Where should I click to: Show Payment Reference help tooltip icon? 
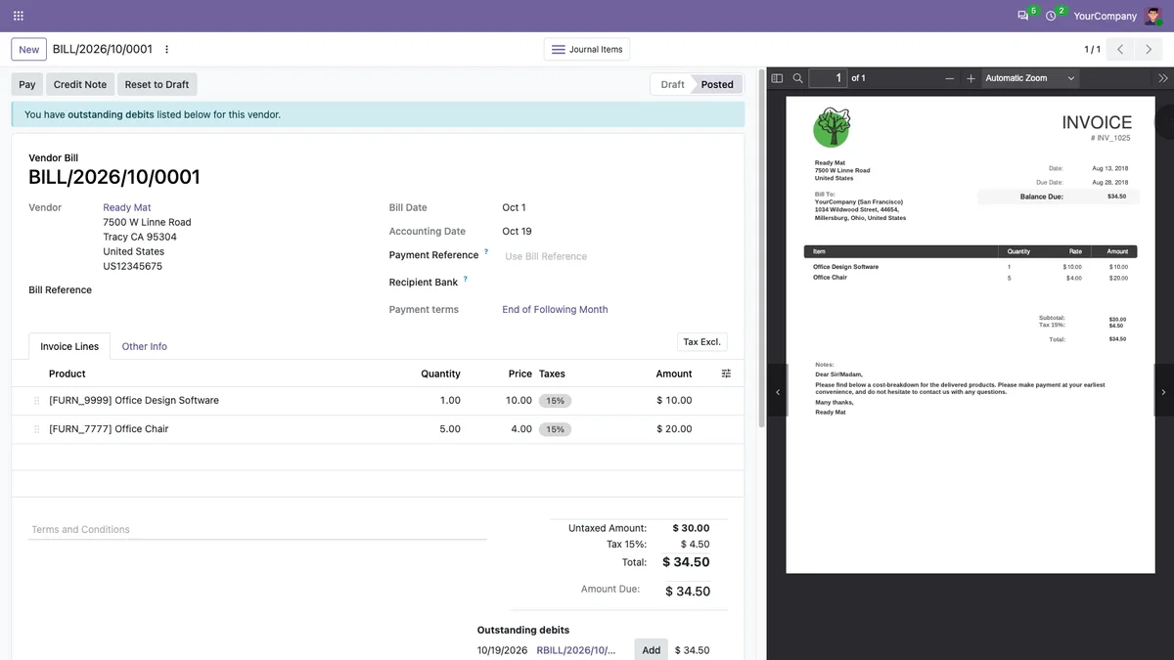point(486,252)
